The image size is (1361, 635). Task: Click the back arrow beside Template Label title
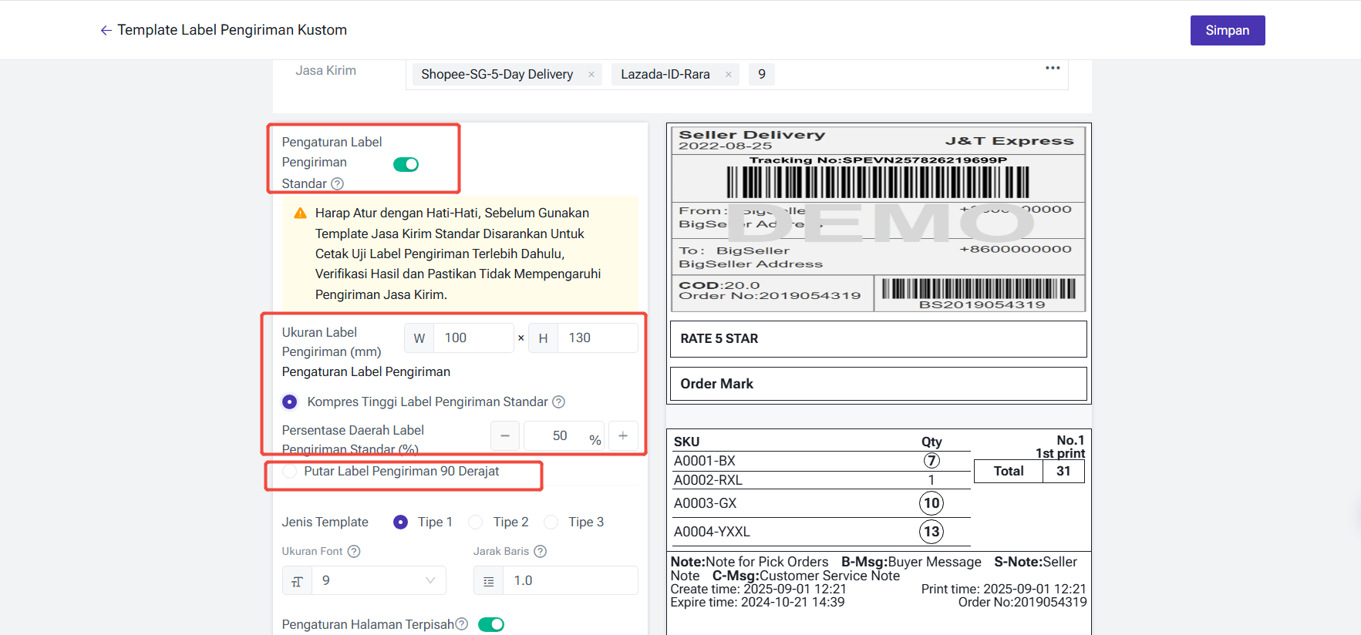pyautogui.click(x=106, y=30)
